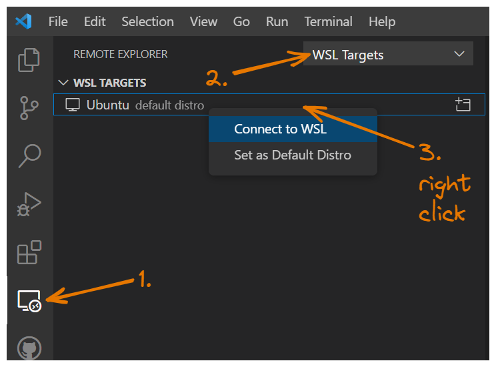The image size is (496, 367).
Task: Select the Ubuntu default distro item
Action: click(x=133, y=105)
